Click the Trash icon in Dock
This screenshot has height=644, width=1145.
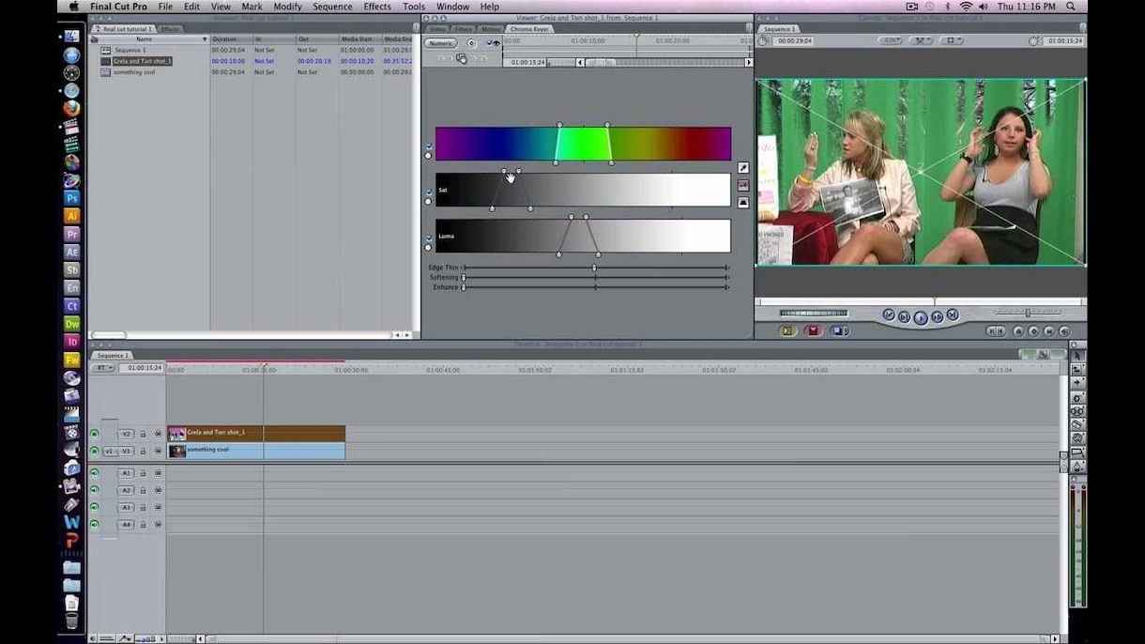(72, 621)
